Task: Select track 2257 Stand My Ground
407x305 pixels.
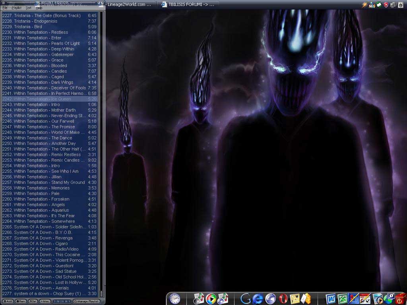Action: click(x=49, y=182)
